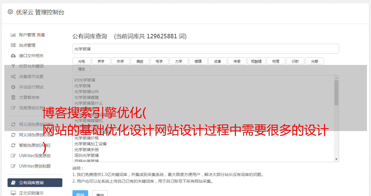Click the results list down scroll arrow

(x=336, y=159)
